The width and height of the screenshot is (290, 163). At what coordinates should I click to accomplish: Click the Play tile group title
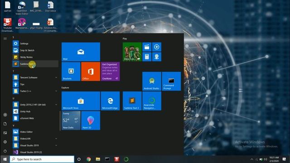pos(125,38)
